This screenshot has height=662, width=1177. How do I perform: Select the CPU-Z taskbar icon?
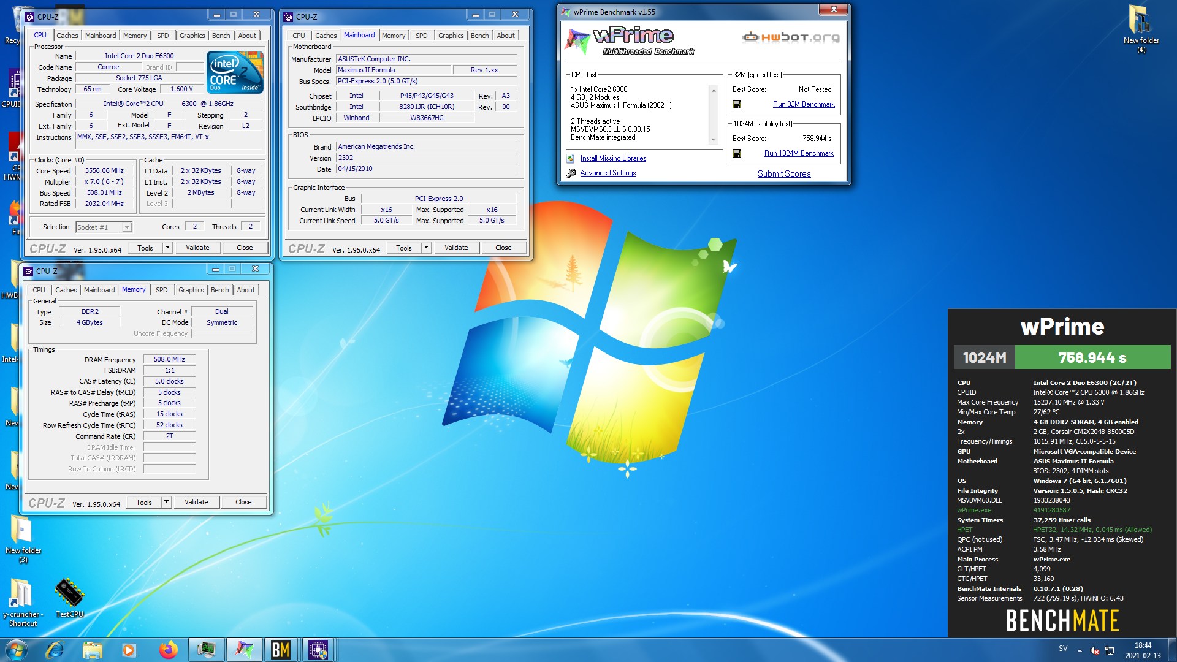coord(318,650)
